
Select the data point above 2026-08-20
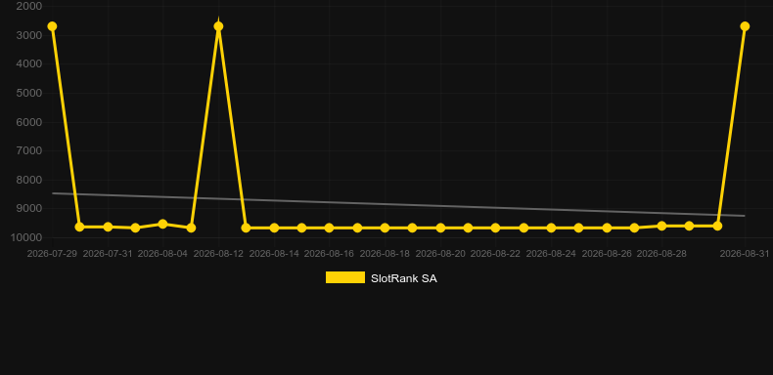coord(440,228)
